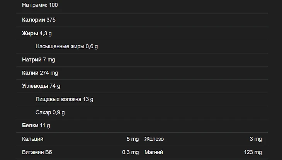
Task: Click the 3 mg iron value
Action: click(x=256, y=139)
